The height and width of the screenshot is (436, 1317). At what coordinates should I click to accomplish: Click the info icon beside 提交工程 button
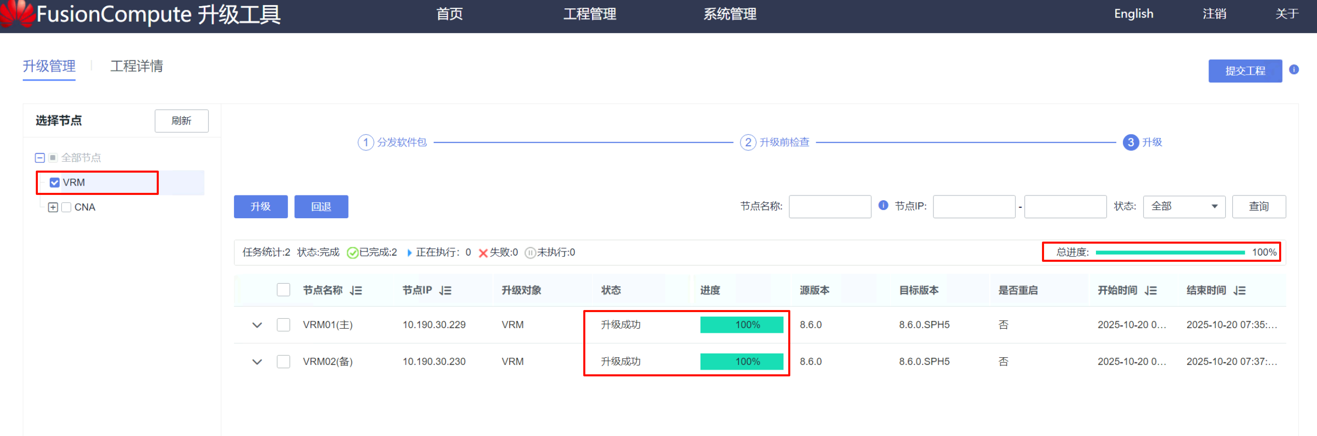[1294, 69]
